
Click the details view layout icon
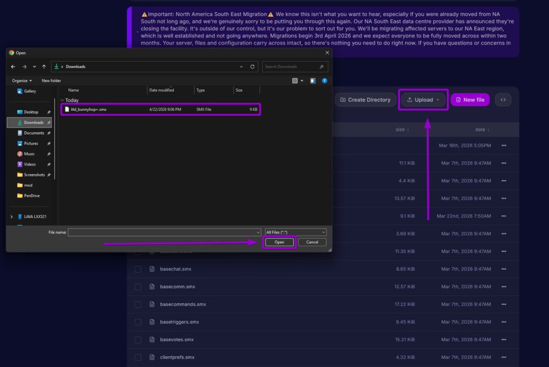(x=295, y=80)
